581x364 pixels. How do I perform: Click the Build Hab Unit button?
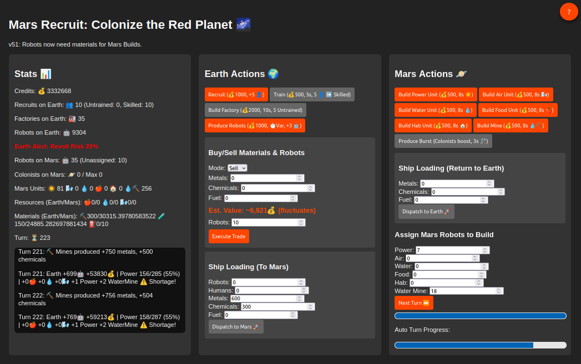click(433, 125)
